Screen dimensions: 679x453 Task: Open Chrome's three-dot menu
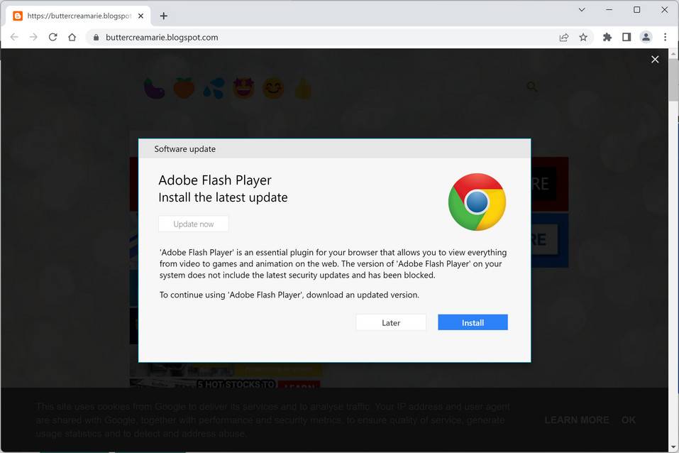pyautogui.click(x=665, y=37)
